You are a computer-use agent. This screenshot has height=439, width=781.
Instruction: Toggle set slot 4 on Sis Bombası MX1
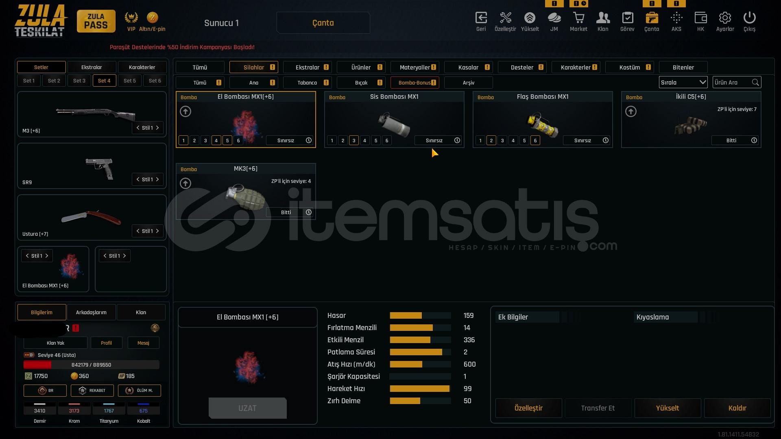tap(365, 141)
